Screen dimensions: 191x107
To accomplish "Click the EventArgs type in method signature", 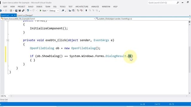I will [x=101, y=40].
